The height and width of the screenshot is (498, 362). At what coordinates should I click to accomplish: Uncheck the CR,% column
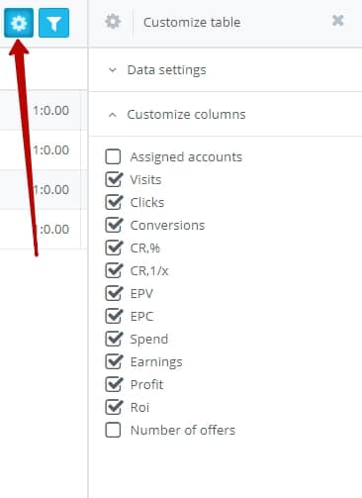coord(114,248)
